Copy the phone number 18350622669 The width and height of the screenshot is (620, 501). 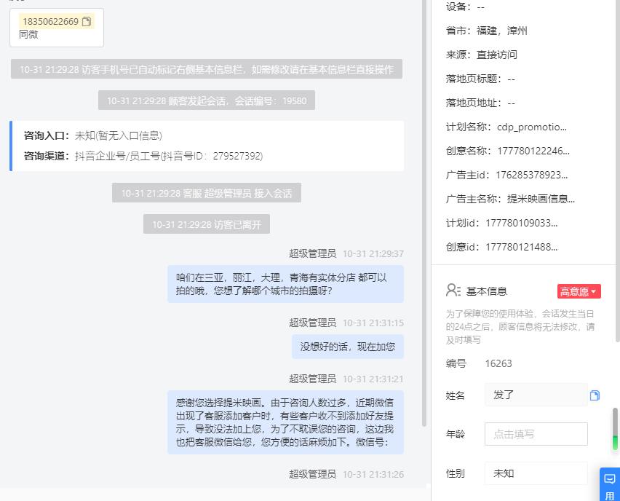pos(86,21)
